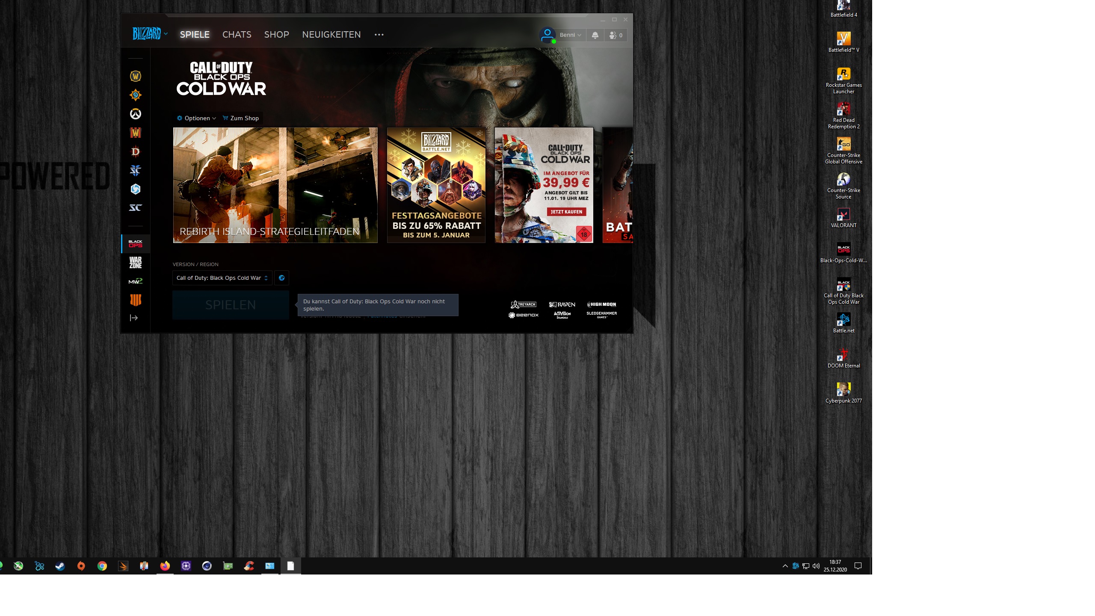Open StarCraft II sidebar icon
This screenshot has width=1095, height=616.
(x=135, y=170)
